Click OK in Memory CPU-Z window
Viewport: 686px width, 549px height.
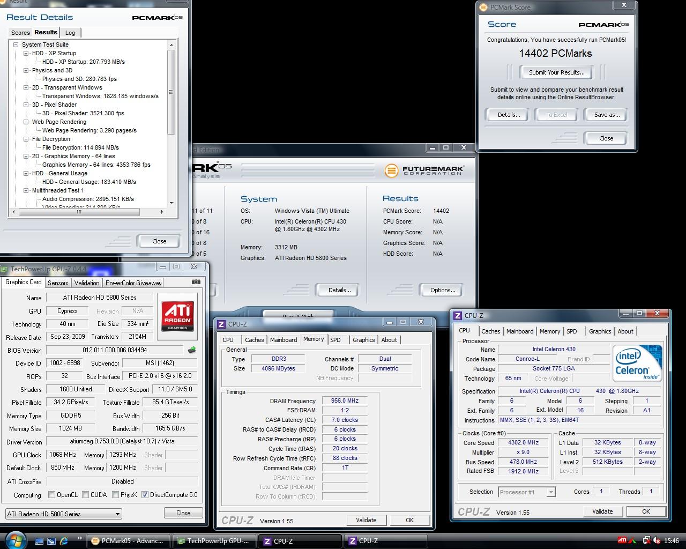pos(409,520)
